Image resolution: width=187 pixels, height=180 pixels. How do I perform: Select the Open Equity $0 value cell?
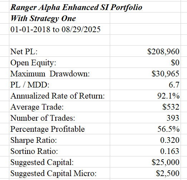pos(145,62)
